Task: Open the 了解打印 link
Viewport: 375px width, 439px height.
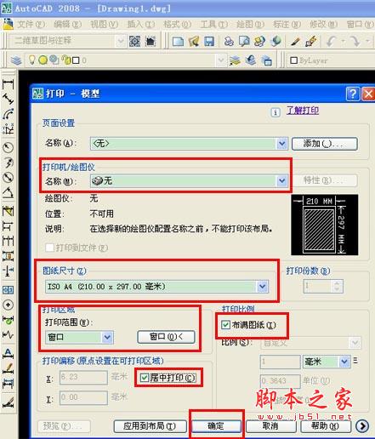Action: click(x=303, y=111)
